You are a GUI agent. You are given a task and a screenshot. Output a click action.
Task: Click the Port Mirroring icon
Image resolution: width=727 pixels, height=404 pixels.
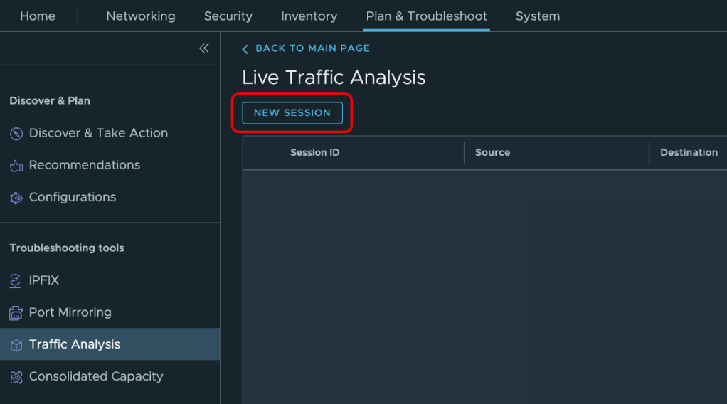16,313
